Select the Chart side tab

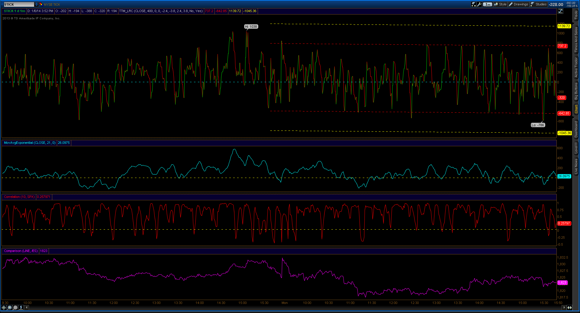pos(576,109)
